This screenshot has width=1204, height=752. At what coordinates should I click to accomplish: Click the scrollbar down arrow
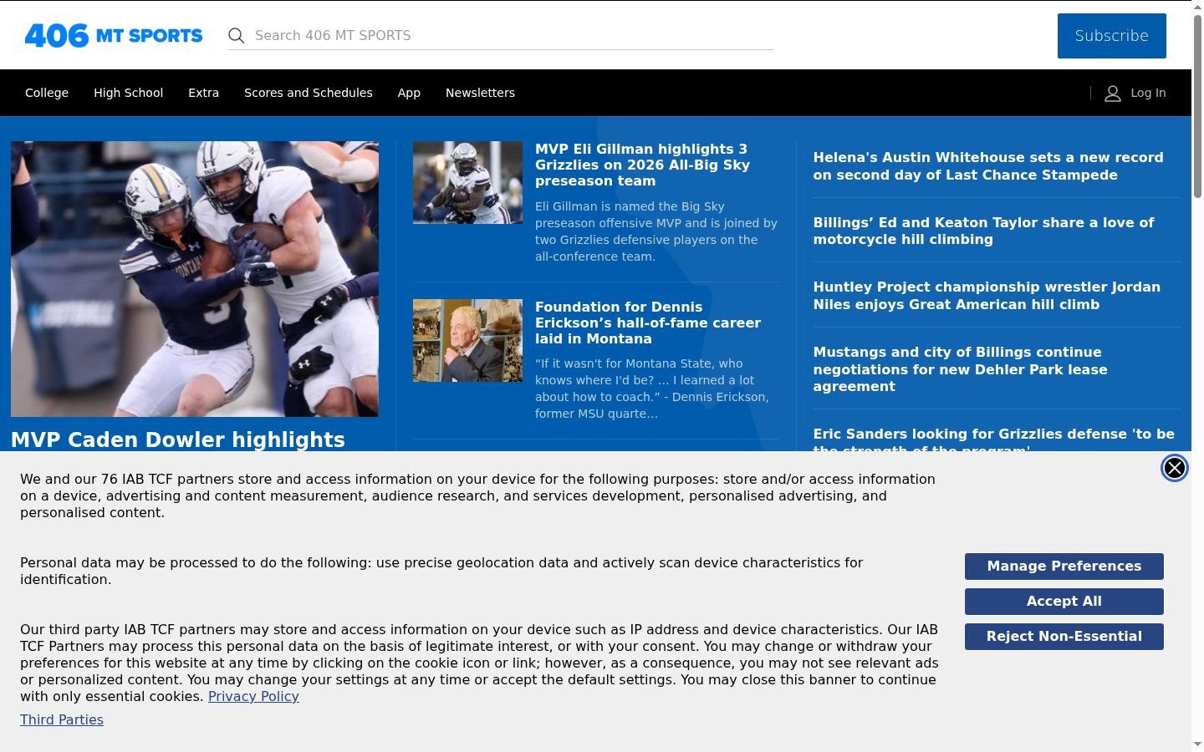[x=1197, y=744]
